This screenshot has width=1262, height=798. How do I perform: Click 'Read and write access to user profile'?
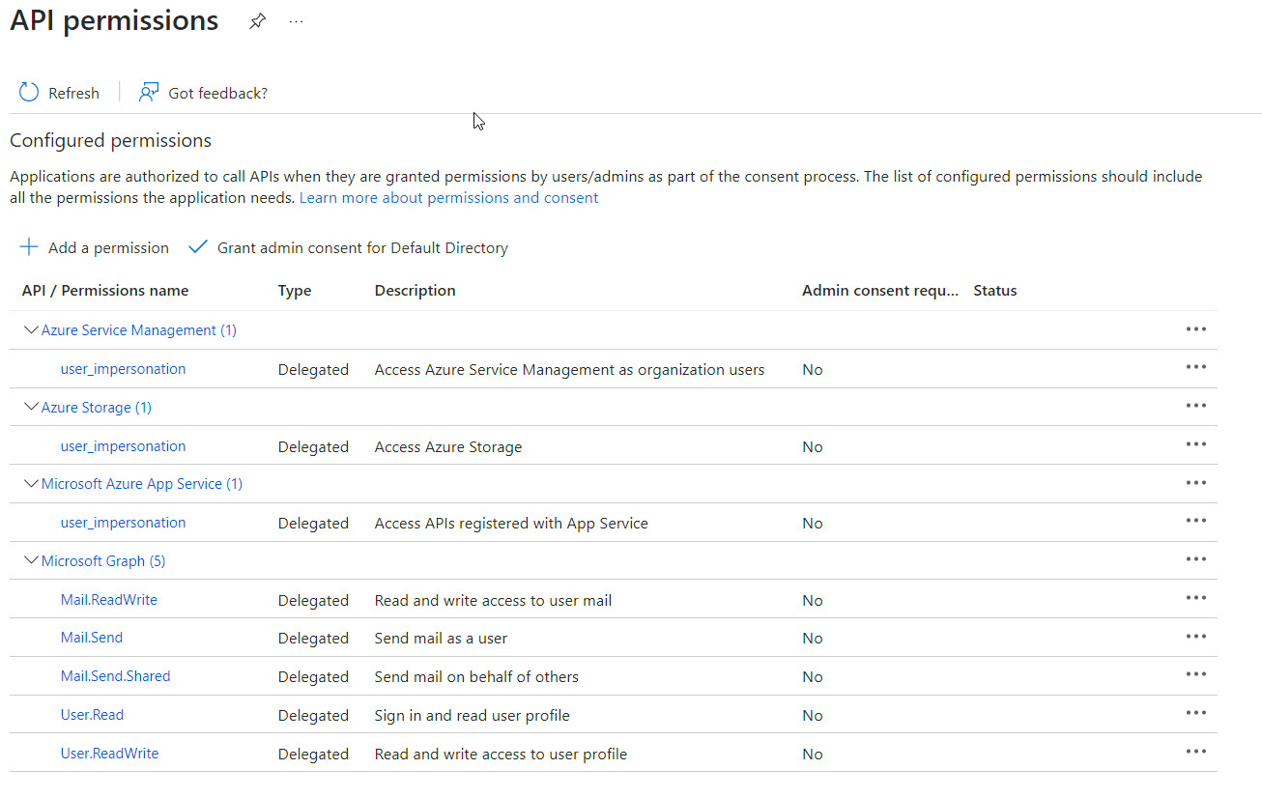(501, 755)
